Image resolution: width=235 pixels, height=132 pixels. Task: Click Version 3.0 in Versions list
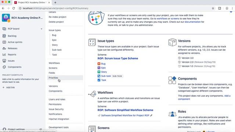tap(188, 58)
